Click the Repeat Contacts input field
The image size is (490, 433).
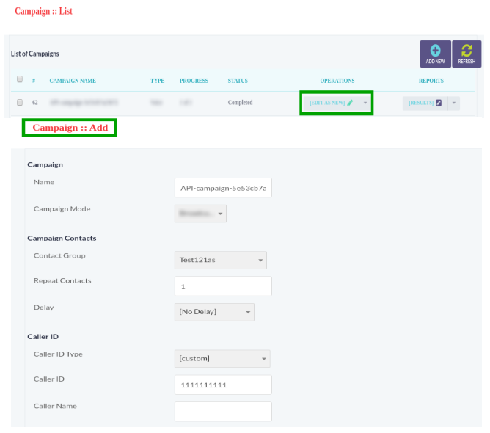(x=223, y=286)
